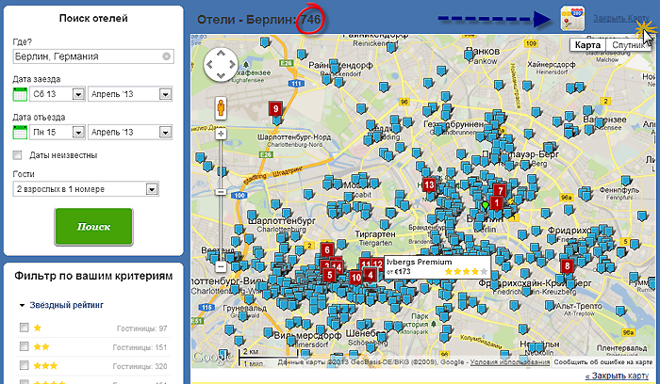The width and height of the screenshot is (660, 384).
Task: Toggle the Даты неизвестны checkbox
Action: (x=19, y=155)
